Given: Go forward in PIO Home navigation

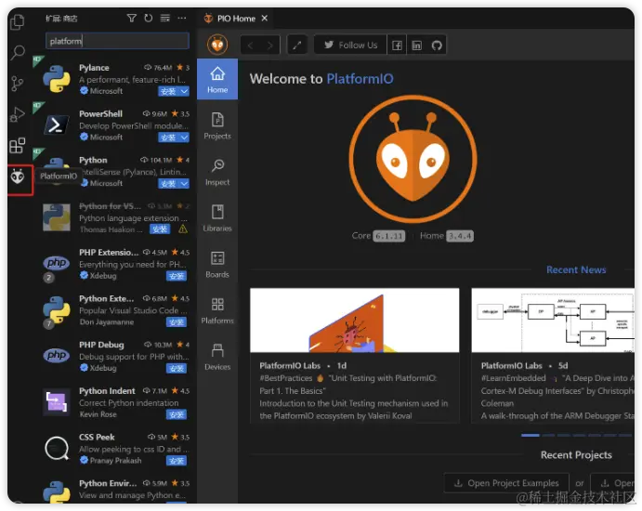Looking at the screenshot, I should coord(269,46).
